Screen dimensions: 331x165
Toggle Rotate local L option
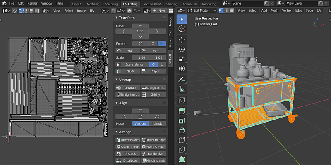pos(161,44)
